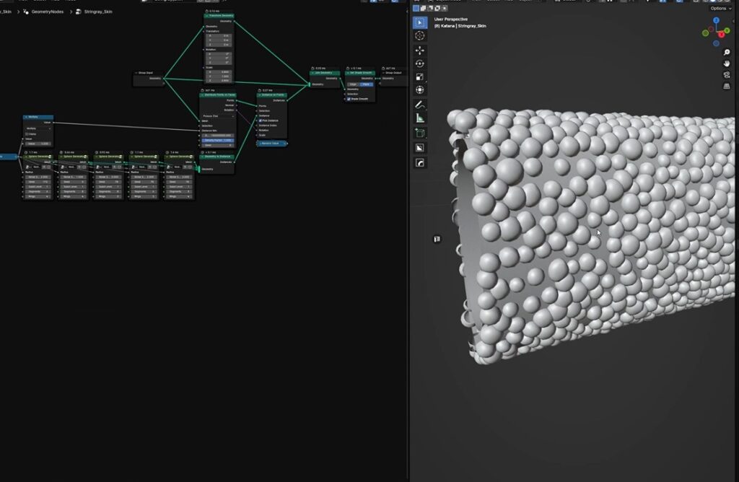Uncheck Shade Smooth checkbox
The image size is (739, 482).
(349, 99)
